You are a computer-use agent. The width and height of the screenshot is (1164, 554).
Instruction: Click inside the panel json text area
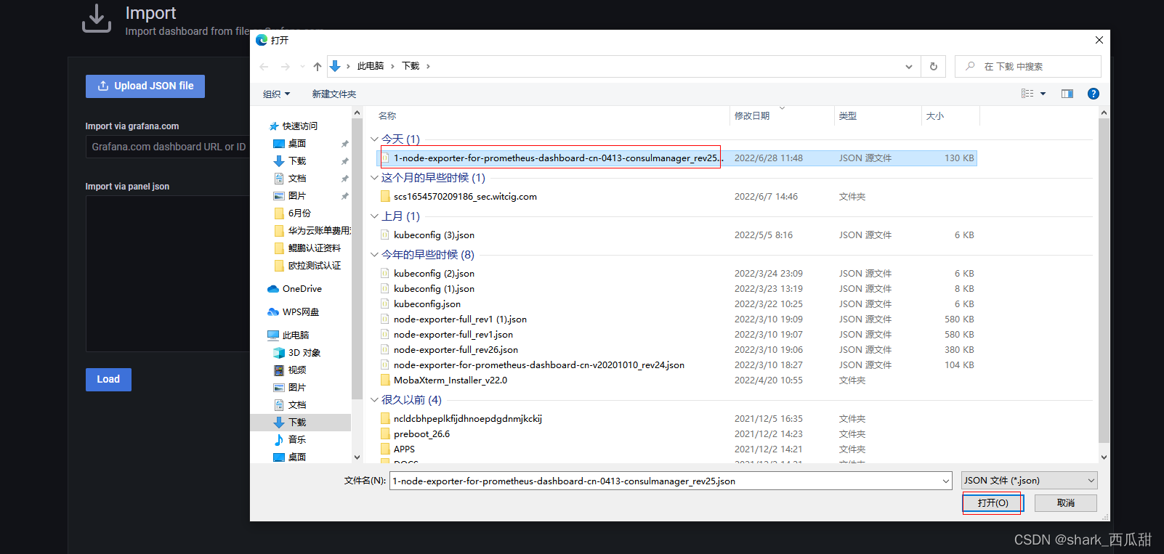[x=168, y=274]
